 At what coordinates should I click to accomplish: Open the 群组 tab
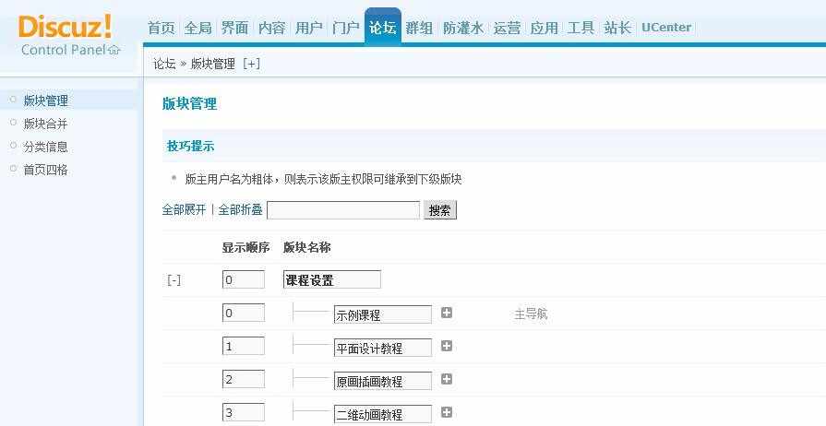pyautogui.click(x=419, y=28)
